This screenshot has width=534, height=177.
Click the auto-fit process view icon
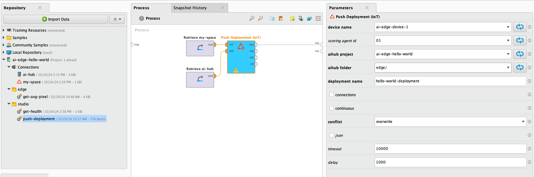[318, 18]
